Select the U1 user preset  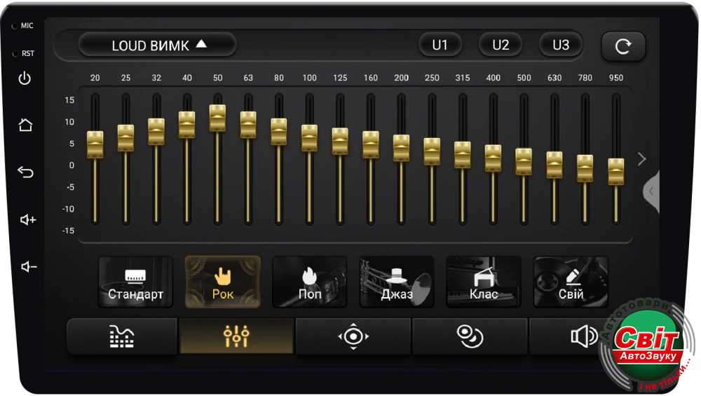[x=440, y=45]
